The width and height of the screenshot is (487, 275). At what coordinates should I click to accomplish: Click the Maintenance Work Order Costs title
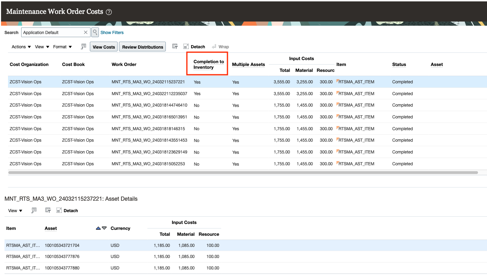tap(55, 11)
